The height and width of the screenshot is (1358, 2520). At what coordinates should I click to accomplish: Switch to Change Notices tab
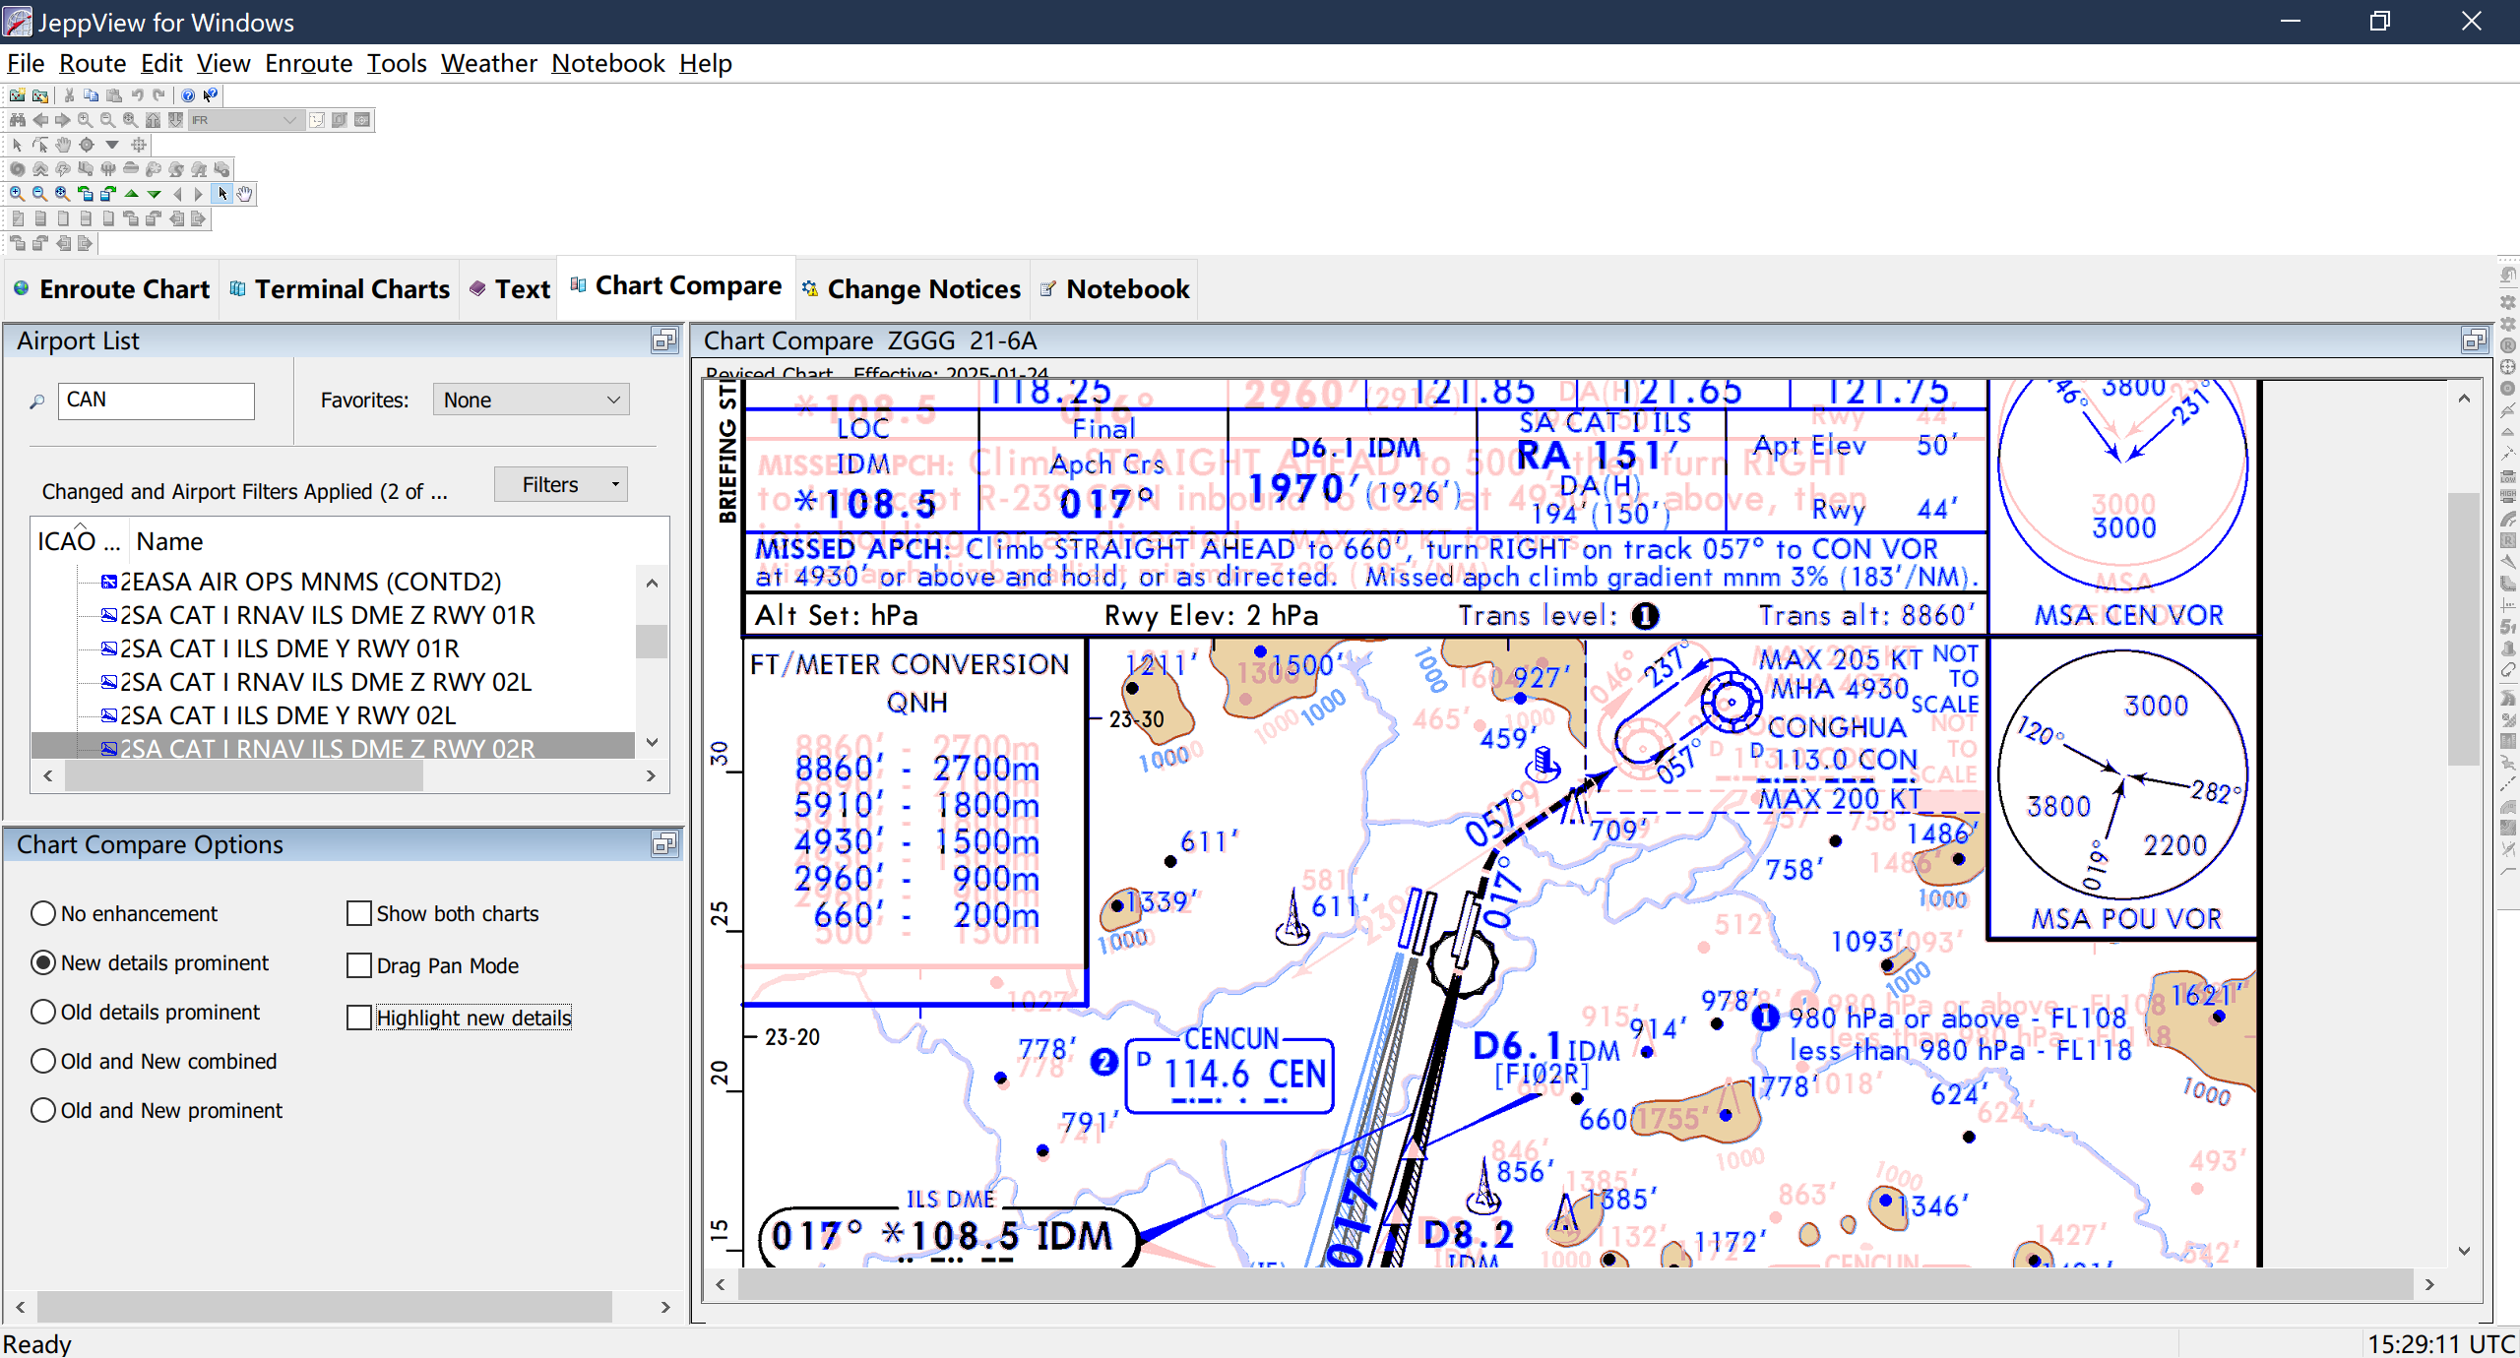coord(913,289)
